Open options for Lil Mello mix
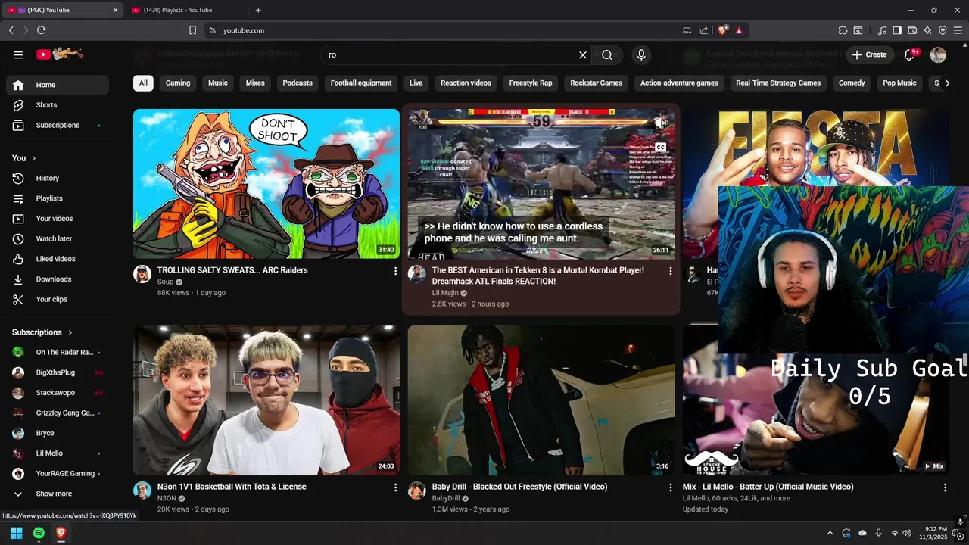 tap(945, 487)
